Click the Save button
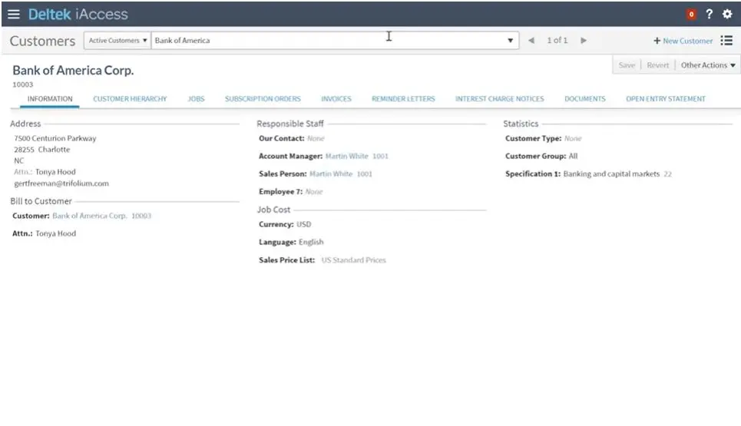 tap(627, 65)
